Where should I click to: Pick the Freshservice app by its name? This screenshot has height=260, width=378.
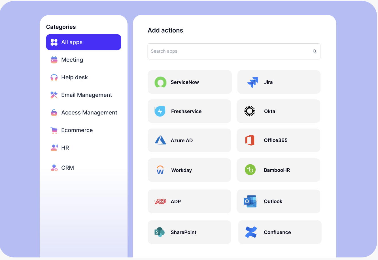(186, 111)
